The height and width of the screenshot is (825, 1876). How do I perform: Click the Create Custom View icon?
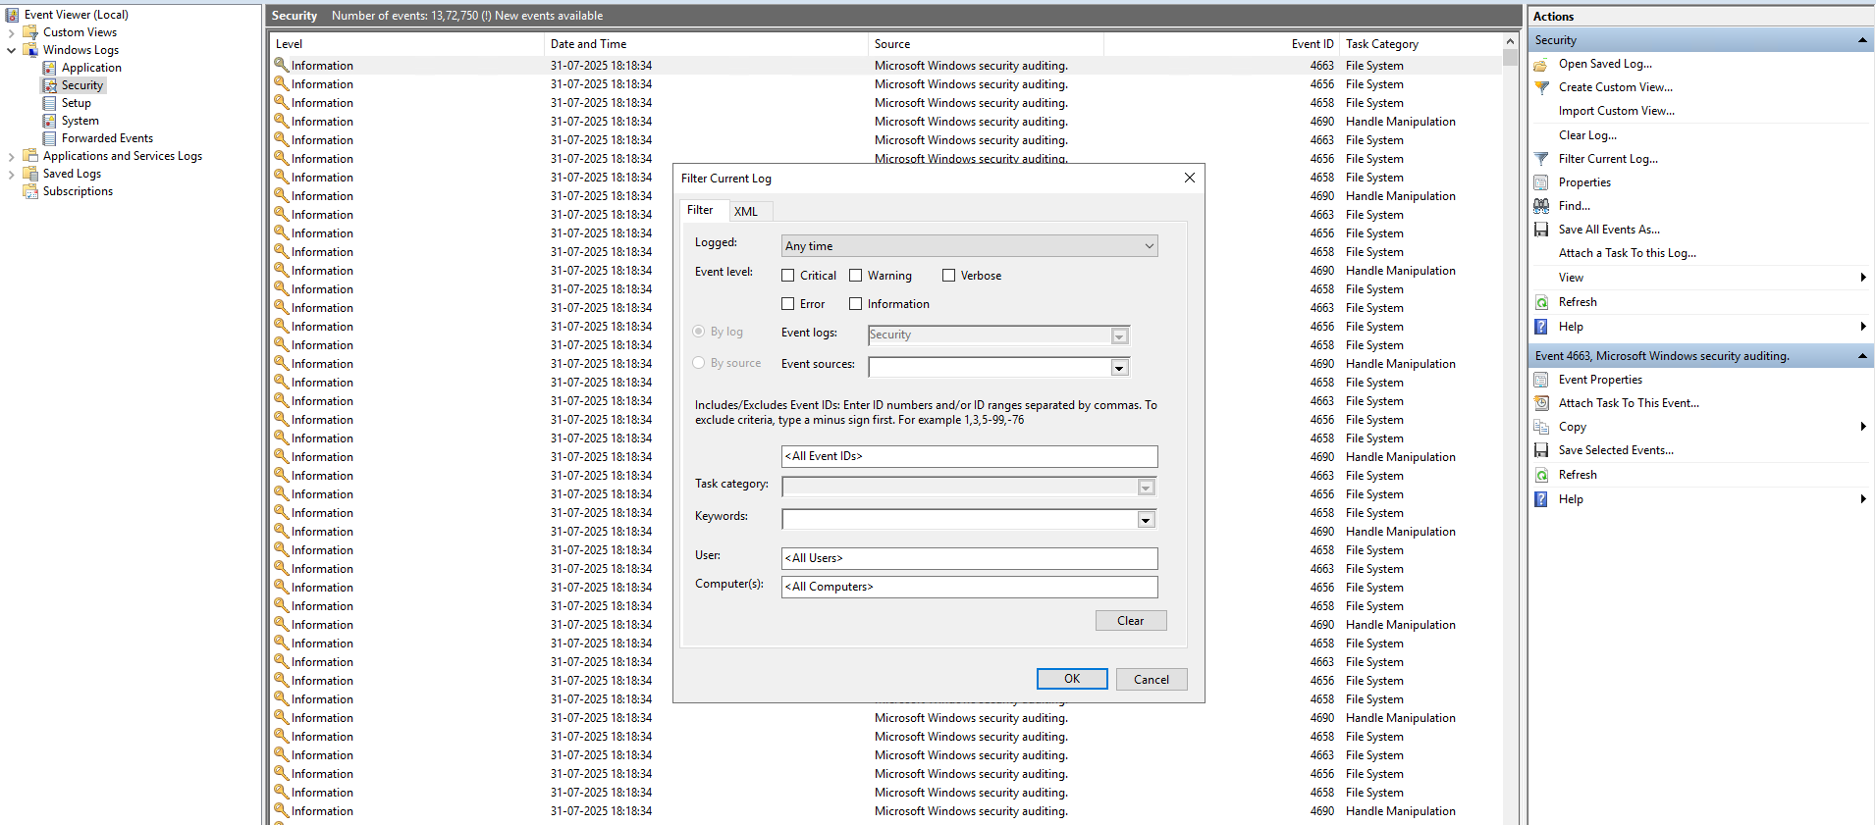point(1541,87)
